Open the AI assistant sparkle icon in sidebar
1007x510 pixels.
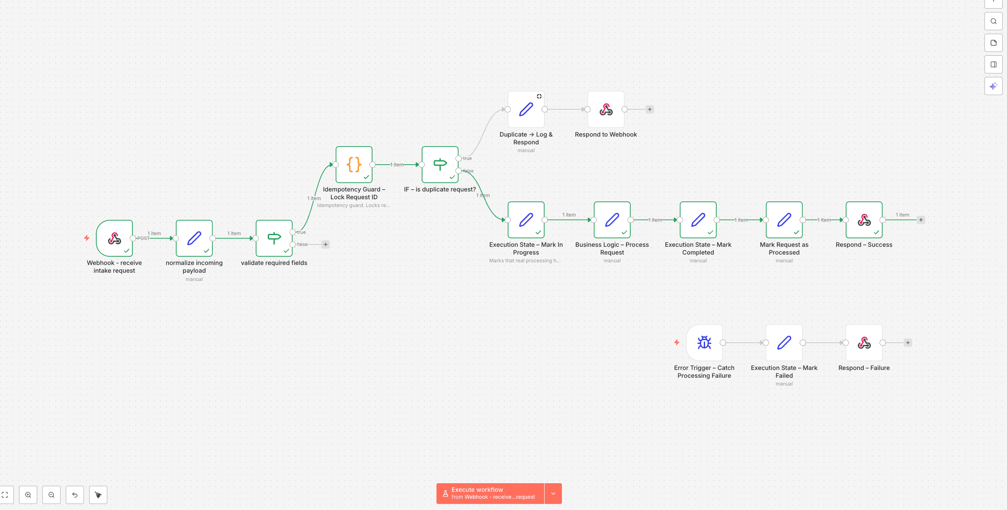click(x=994, y=86)
